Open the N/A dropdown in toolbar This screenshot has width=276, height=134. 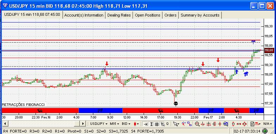268,124
